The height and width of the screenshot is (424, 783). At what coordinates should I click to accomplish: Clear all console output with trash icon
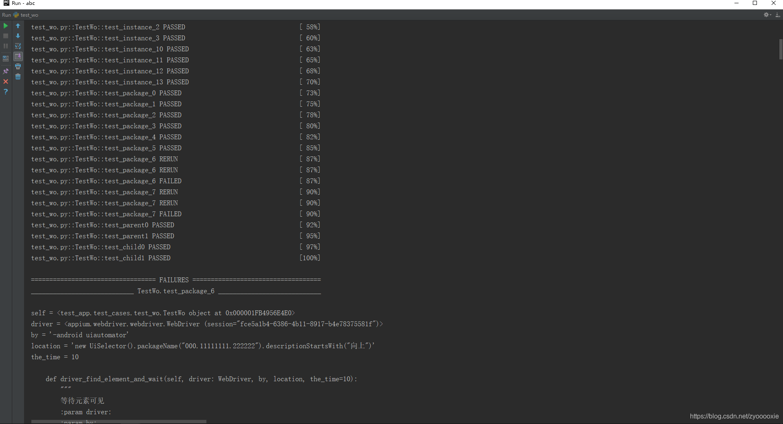[x=18, y=77]
